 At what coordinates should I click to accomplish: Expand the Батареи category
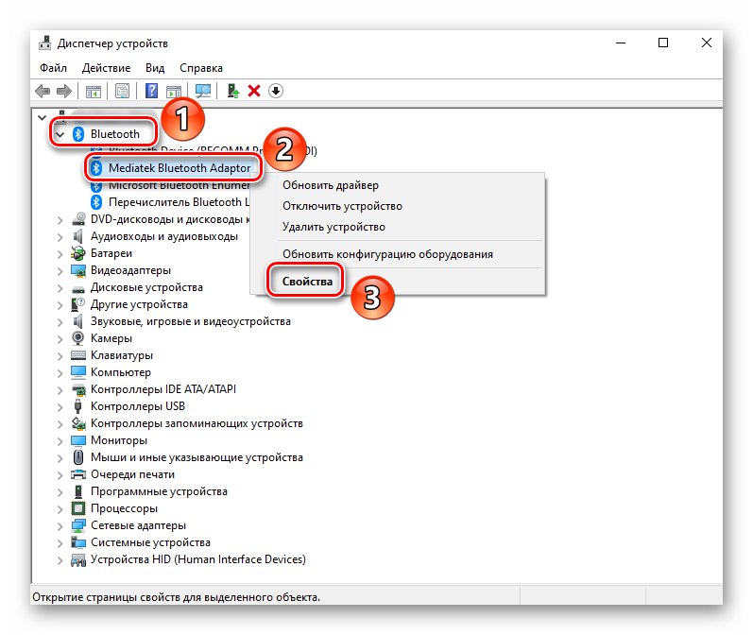(60, 253)
